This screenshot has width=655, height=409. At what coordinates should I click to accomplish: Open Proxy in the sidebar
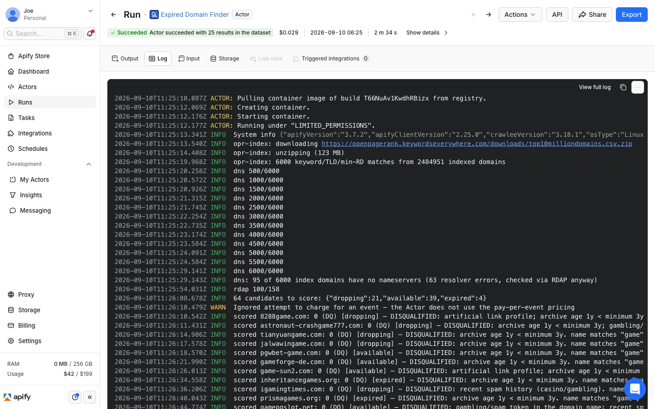click(50, 294)
